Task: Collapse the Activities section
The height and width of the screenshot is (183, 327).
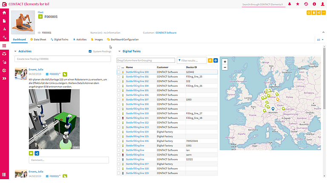Action: click(x=15, y=51)
